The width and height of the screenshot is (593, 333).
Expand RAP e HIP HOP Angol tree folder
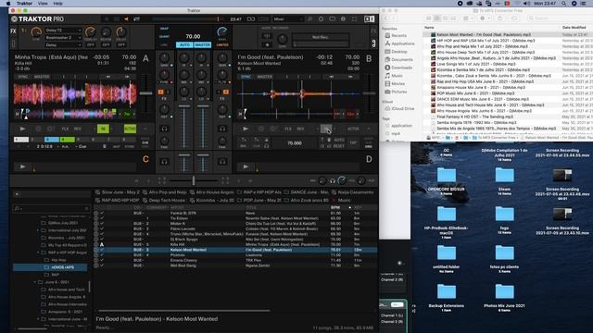point(38,253)
